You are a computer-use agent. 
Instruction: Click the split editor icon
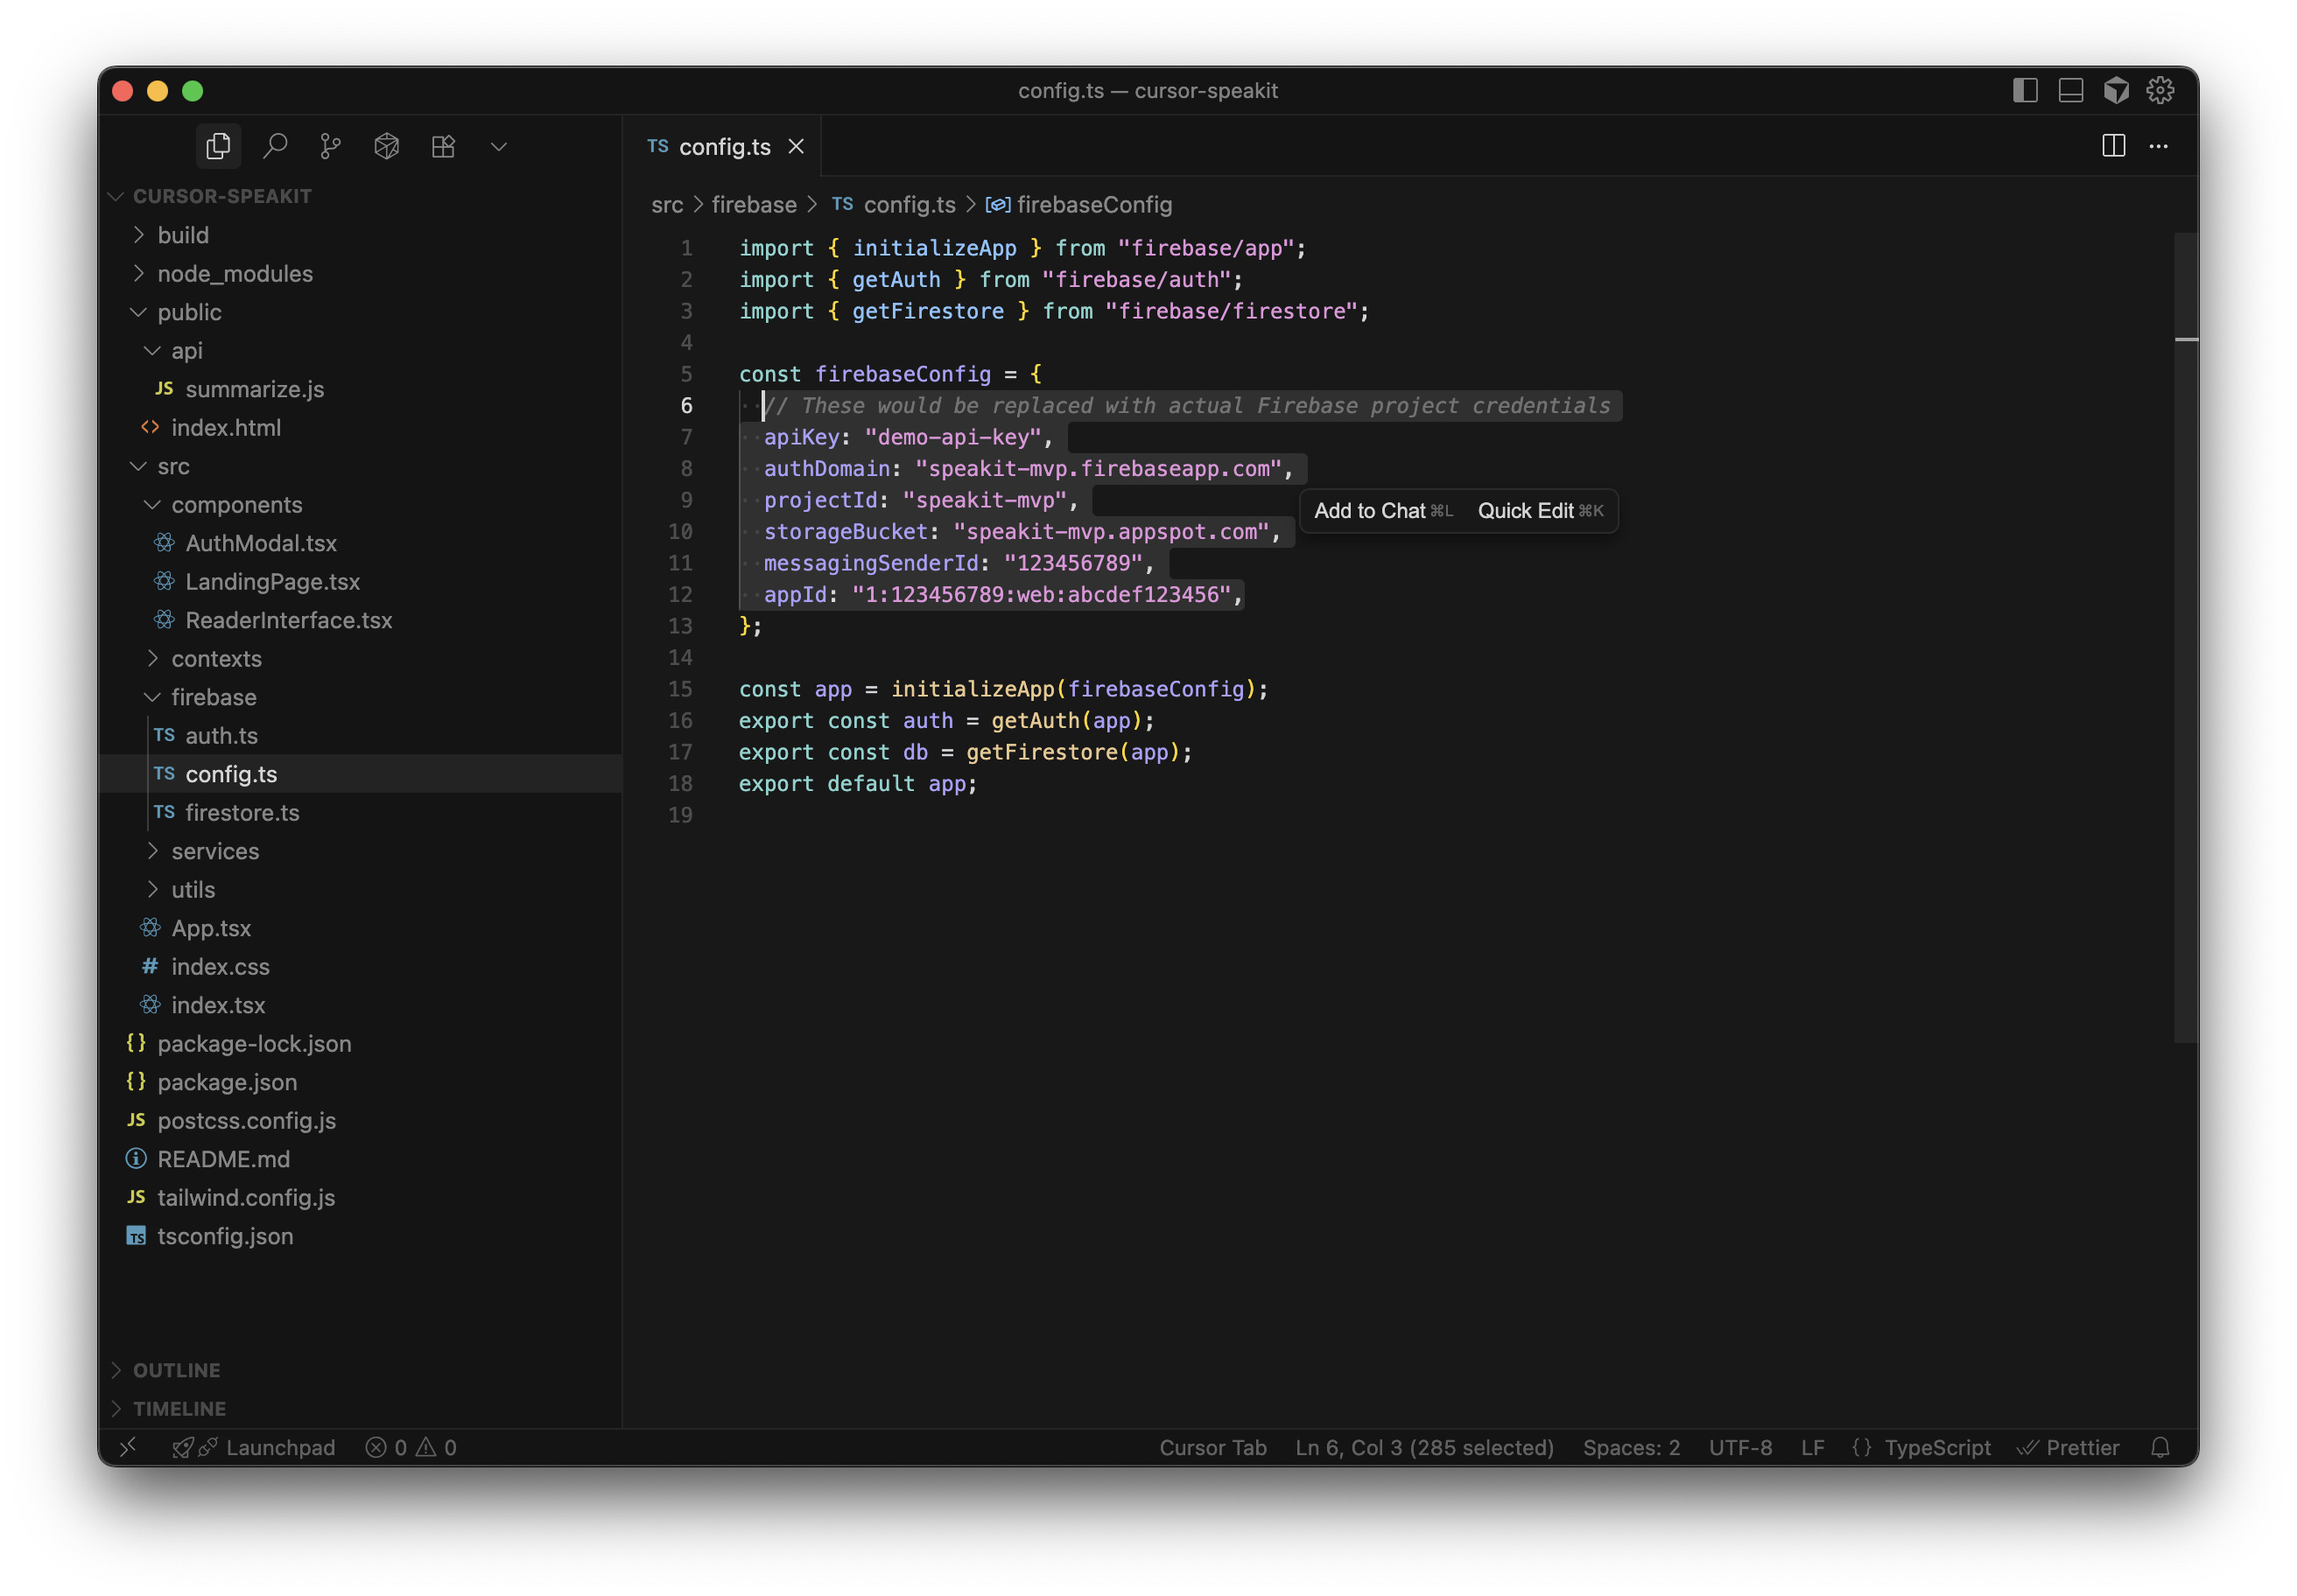click(2113, 146)
